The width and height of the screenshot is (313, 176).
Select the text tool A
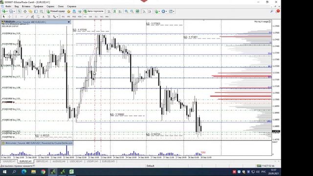(44, 17)
